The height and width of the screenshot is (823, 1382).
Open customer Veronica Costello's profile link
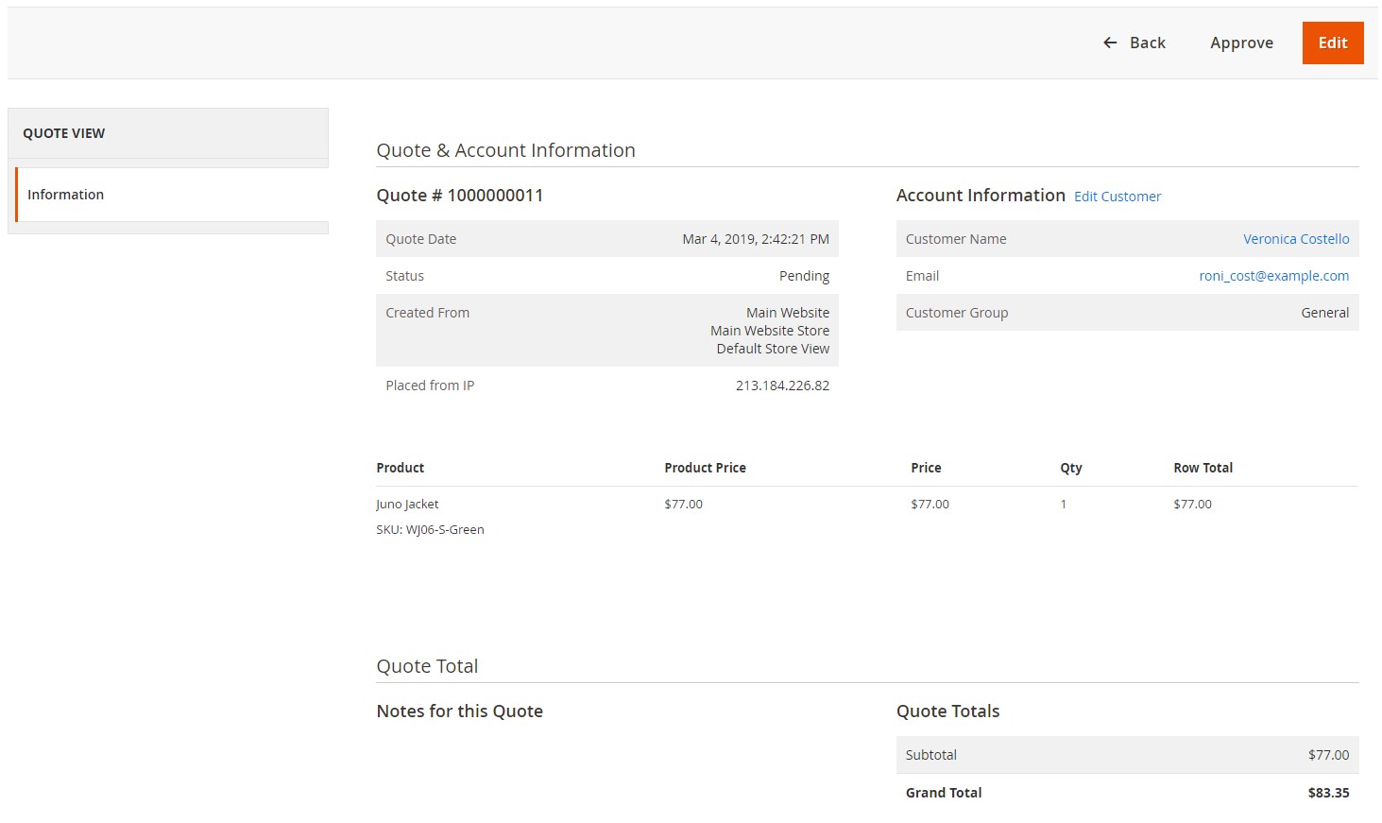click(x=1296, y=239)
